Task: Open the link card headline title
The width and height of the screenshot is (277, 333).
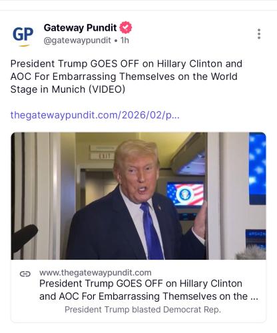Action: point(148,290)
